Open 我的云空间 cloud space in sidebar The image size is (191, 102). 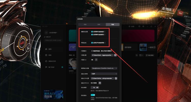click(52, 61)
